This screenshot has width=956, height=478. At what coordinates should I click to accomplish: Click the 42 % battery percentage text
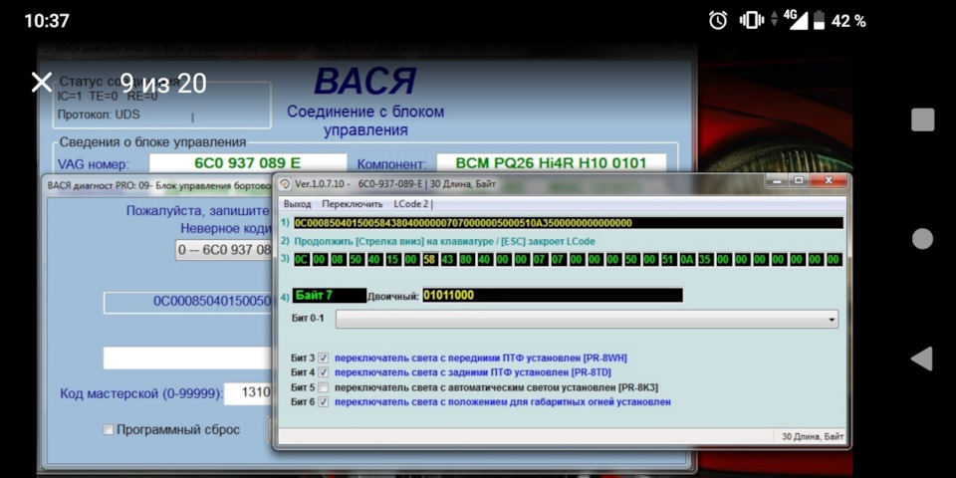pos(848,21)
